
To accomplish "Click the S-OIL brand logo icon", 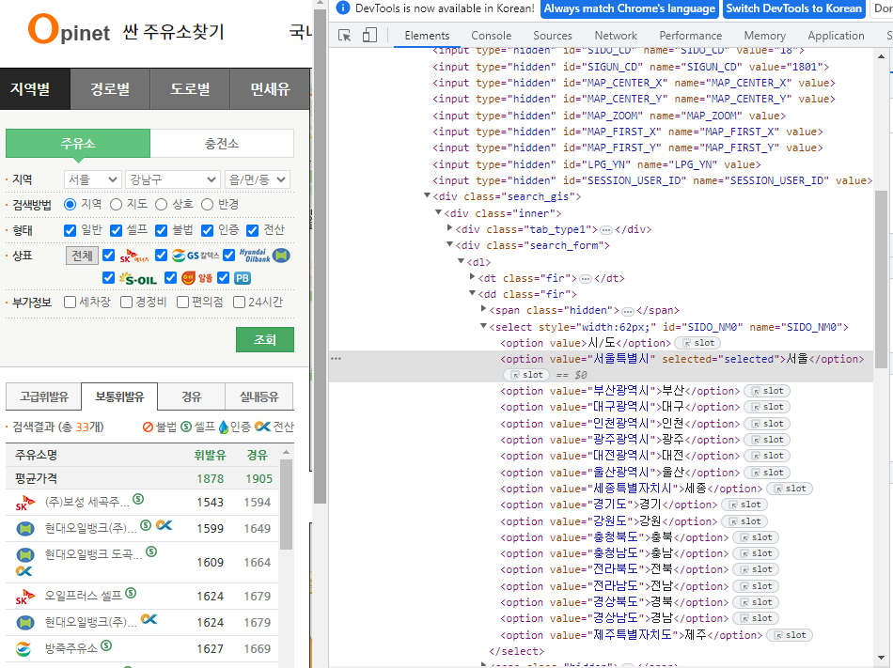I will [138, 277].
